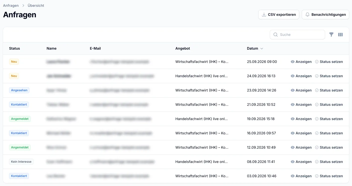Click the breadcrumb chevron separator
The image size is (352, 186).
click(x=23, y=6)
